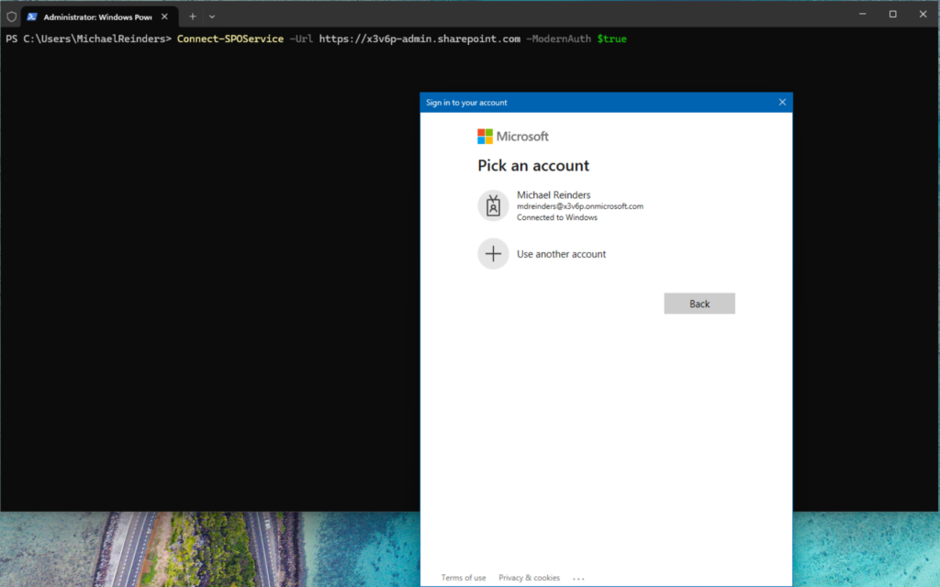Close the sign-in dialog

(781, 102)
